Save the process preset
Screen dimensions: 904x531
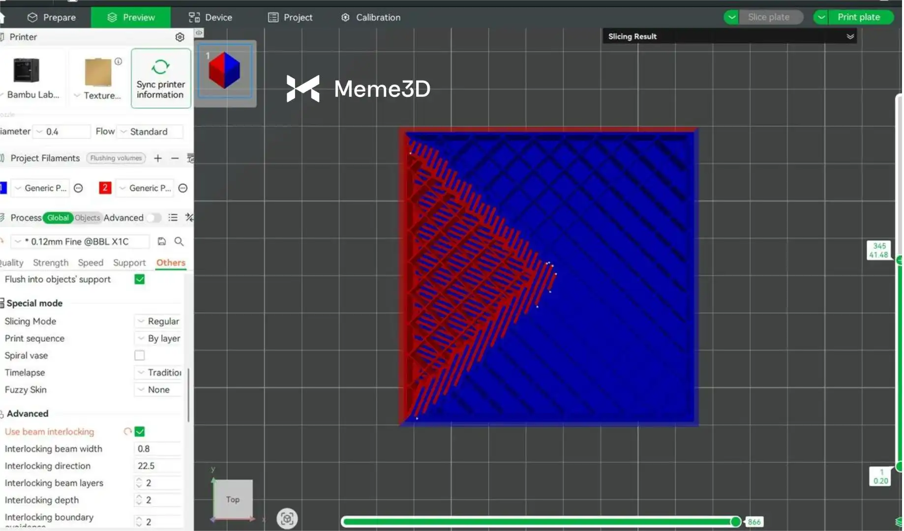tap(161, 241)
